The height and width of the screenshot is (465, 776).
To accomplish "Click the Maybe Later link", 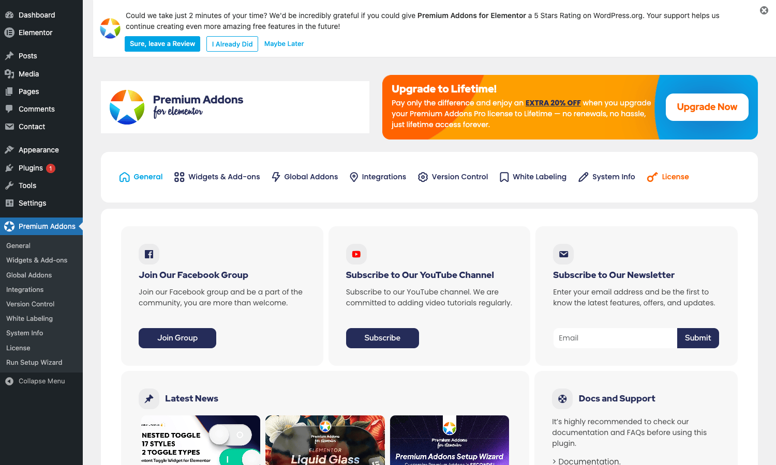I will click(284, 44).
